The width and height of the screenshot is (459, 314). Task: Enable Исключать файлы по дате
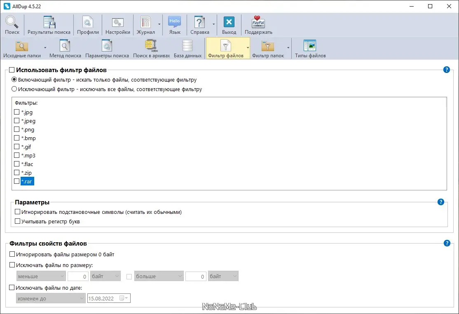(x=12, y=288)
